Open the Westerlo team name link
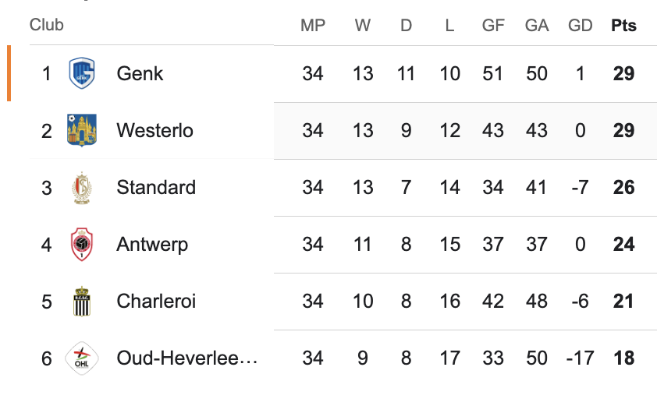Screen dimensions: 657x413 tap(154, 130)
